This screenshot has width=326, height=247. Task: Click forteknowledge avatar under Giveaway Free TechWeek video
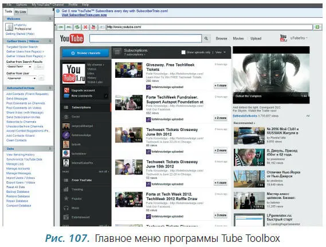point(148,87)
